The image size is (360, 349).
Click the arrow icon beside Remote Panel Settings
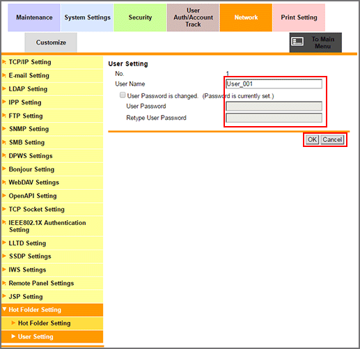pyautogui.click(x=4, y=283)
